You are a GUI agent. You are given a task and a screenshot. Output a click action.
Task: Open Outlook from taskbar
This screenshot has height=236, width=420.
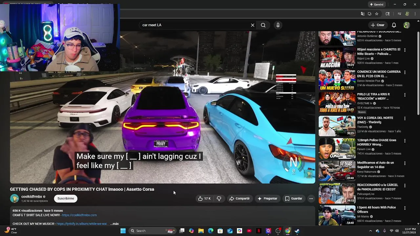tap(230, 231)
